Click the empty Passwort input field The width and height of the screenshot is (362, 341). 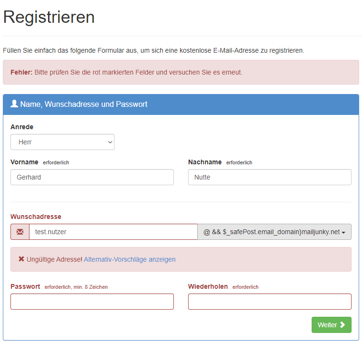(x=92, y=302)
